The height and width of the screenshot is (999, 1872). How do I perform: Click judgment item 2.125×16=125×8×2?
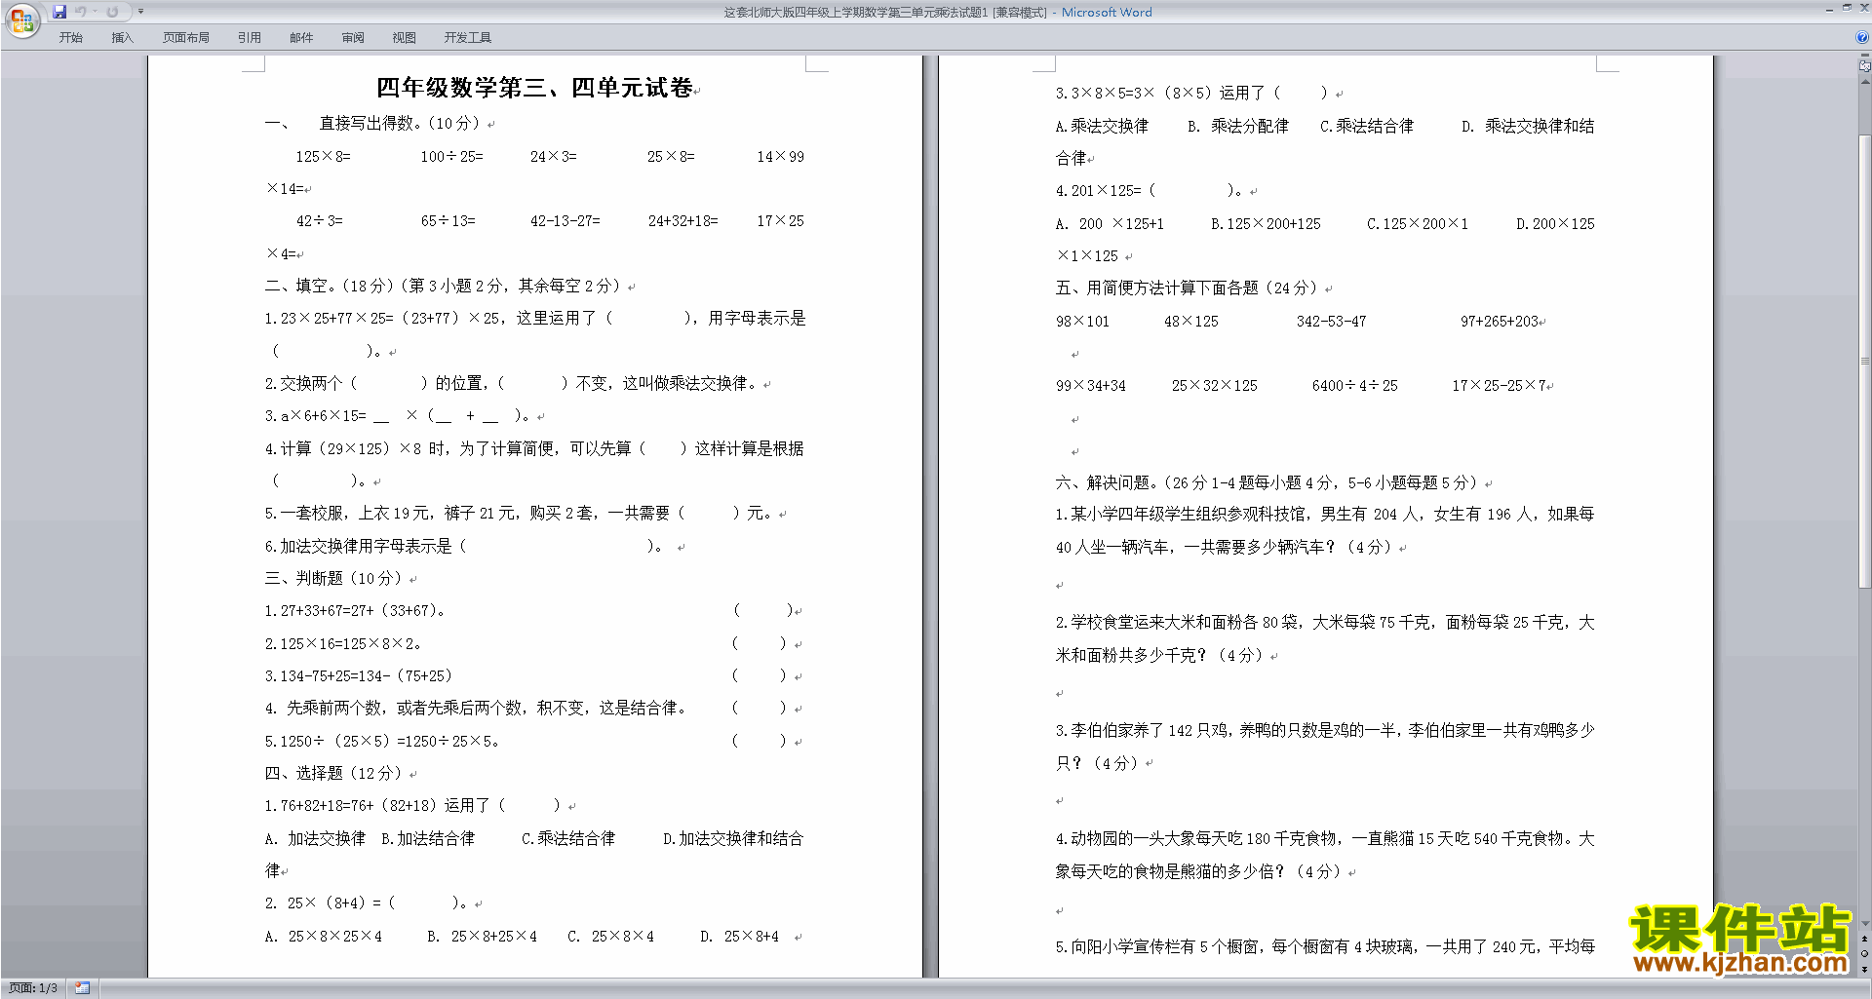343,643
